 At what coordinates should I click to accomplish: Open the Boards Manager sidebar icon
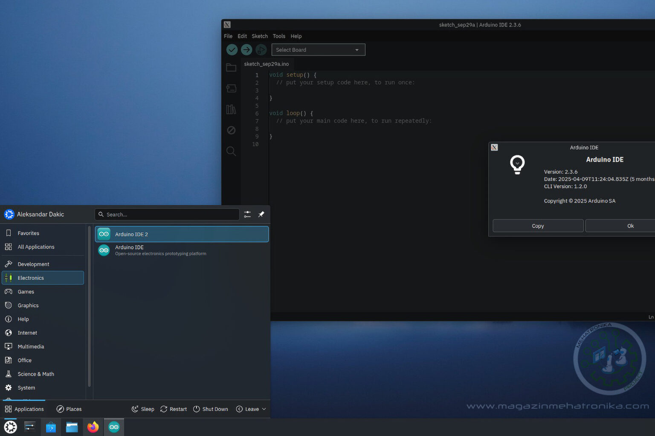coord(231,89)
